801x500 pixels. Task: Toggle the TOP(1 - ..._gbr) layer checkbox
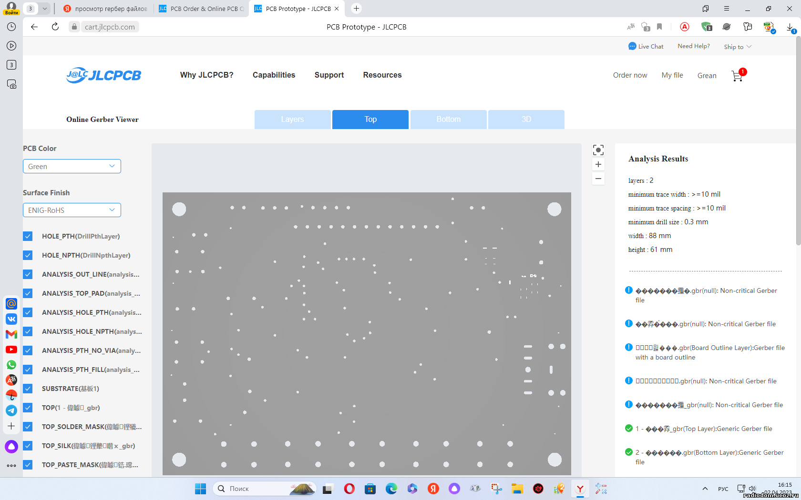[x=28, y=408]
